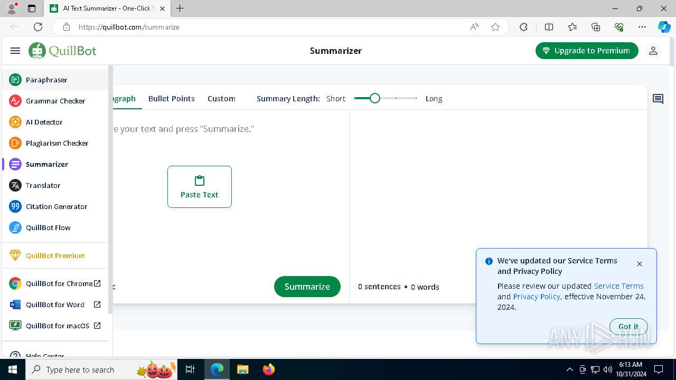This screenshot has width=676, height=380.
Task: Click the QuillBot Premium diamond icon
Action: 15,255
